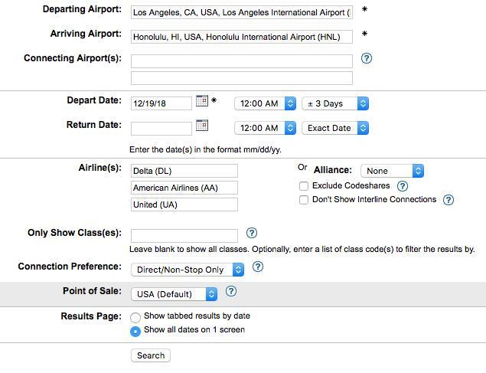Click the Point of Sale help icon
The image size is (486, 373).
(231, 291)
